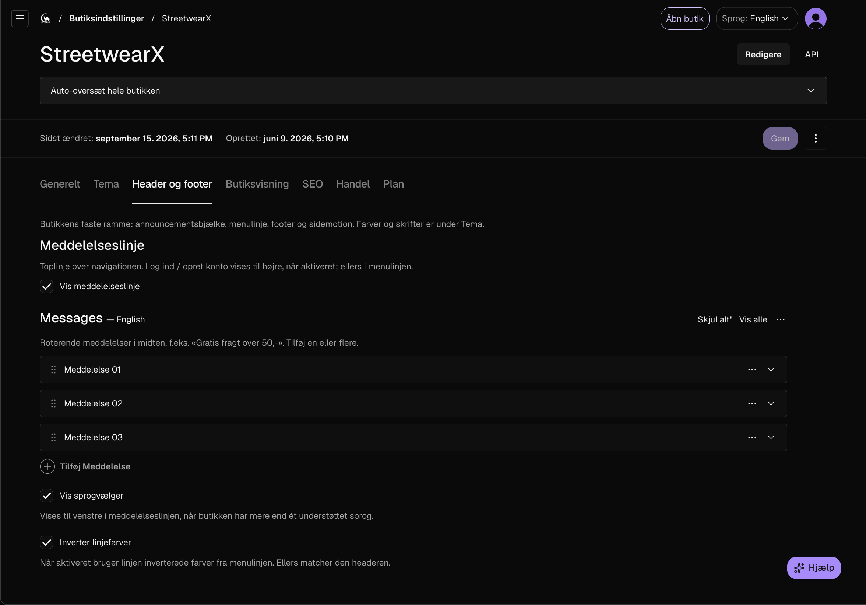
Task: Click the Åbn butik button
Action: 684,18
